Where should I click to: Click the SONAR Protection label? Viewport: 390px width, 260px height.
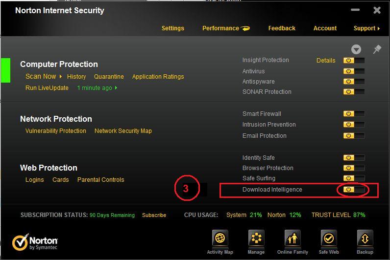pyautogui.click(x=267, y=91)
